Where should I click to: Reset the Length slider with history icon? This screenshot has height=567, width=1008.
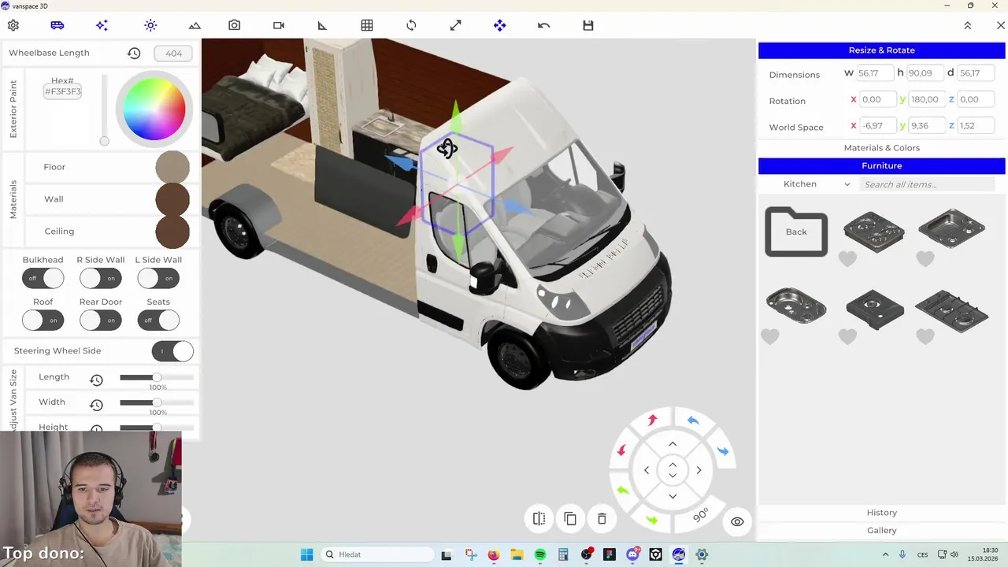click(96, 380)
